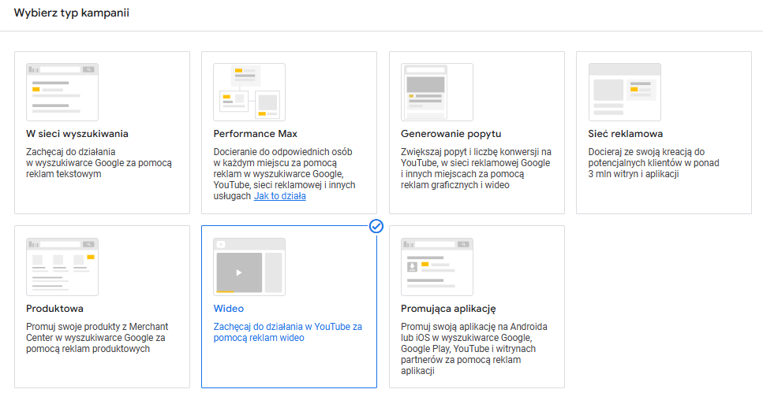The width and height of the screenshot is (763, 404).
Task: Open the Jak to działa link
Action: [x=280, y=196]
